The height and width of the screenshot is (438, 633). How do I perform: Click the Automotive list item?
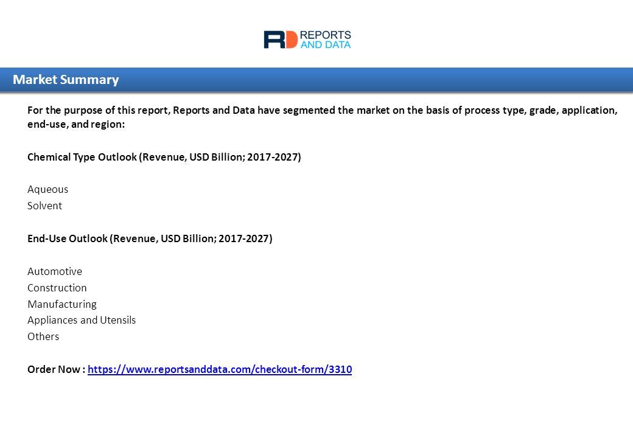[x=55, y=271]
